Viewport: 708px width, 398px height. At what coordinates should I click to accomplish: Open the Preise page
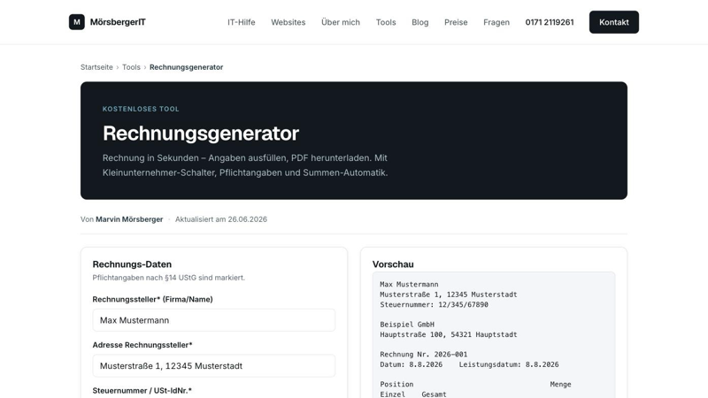456,22
